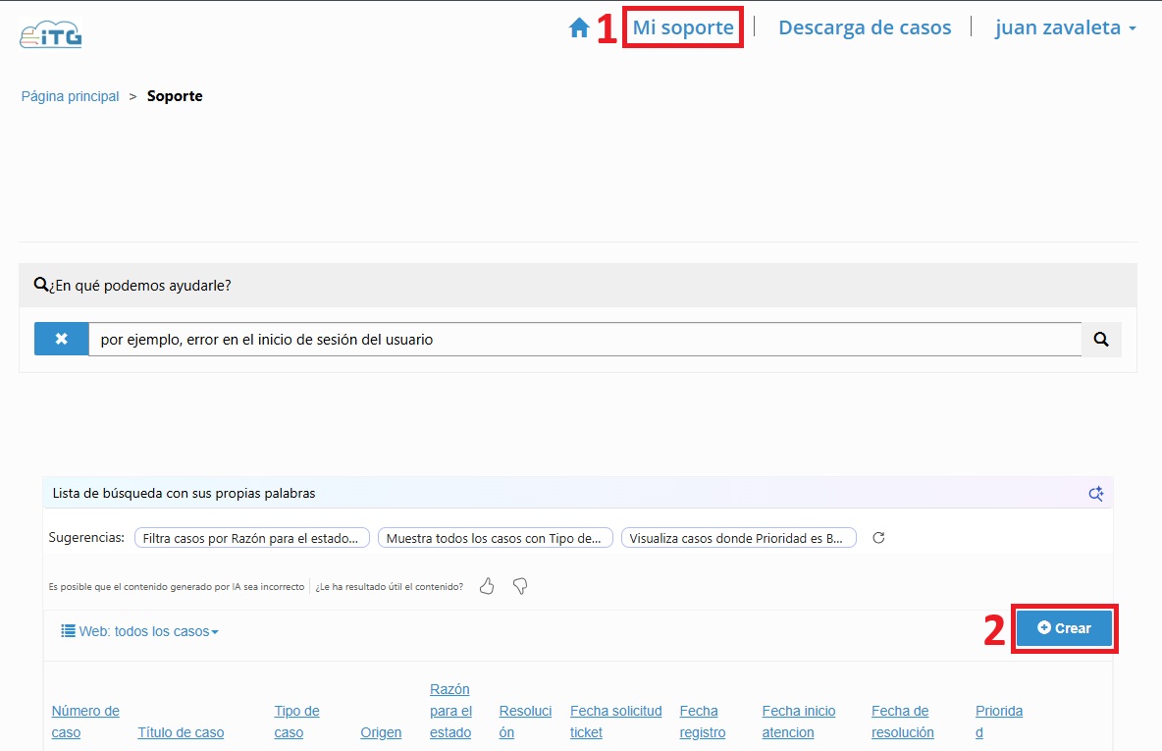The height and width of the screenshot is (751, 1162).
Task: Click the thumbs up feedback icon
Action: (487, 586)
